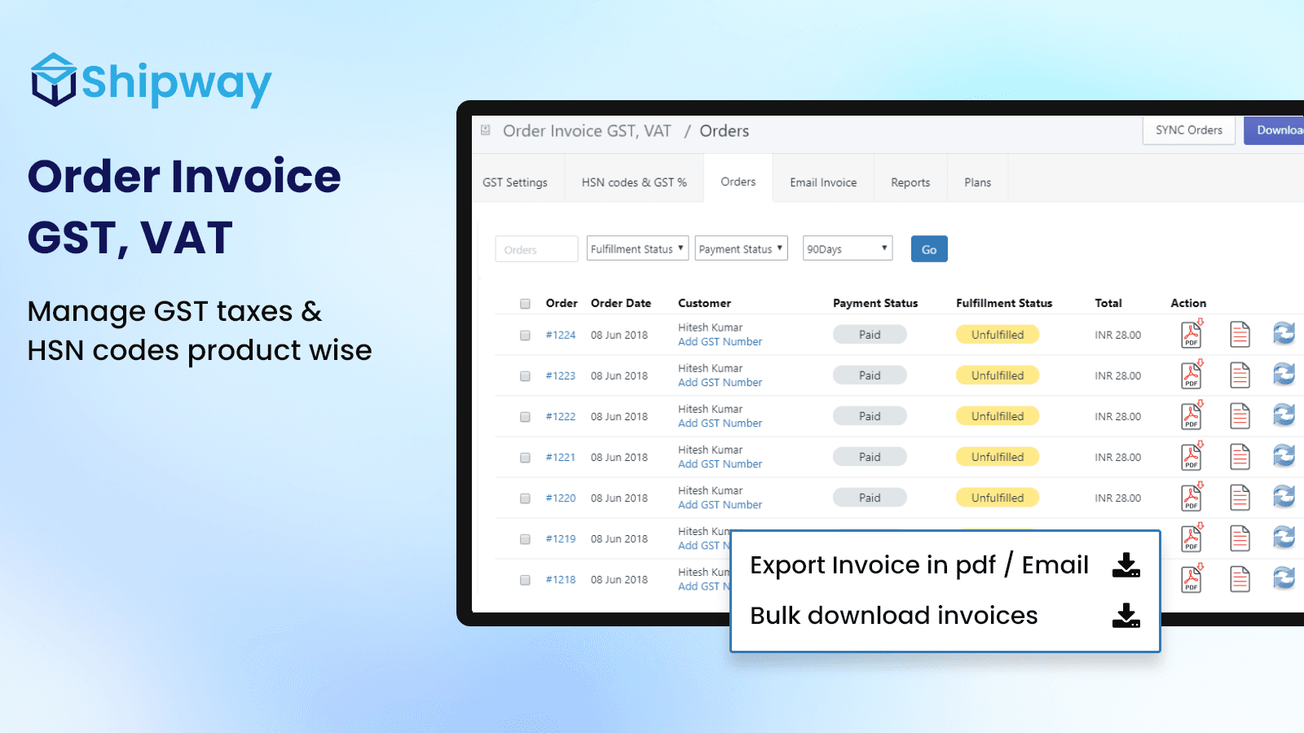
Task: Open the Email Invoice tab
Action: click(x=822, y=182)
